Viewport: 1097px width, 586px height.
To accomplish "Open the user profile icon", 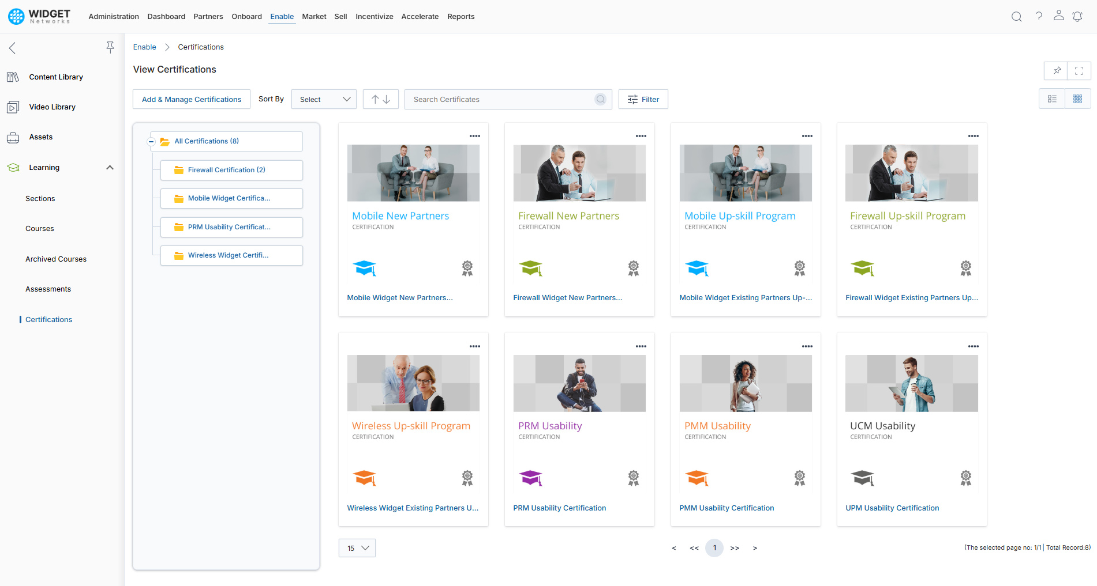I will click(1058, 16).
